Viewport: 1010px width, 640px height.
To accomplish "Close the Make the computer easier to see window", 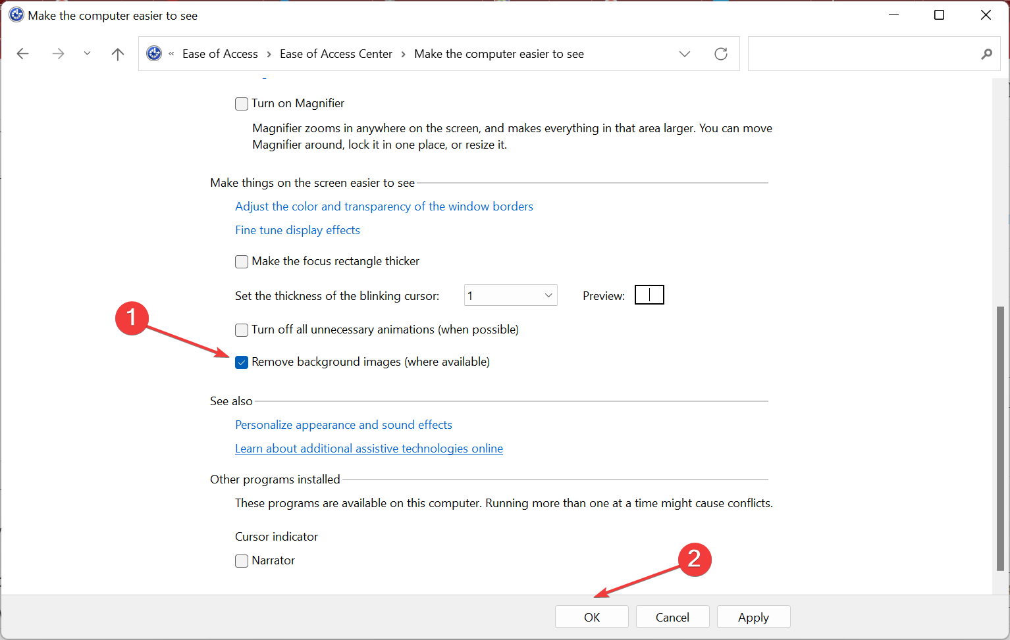I will click(986, 15).
